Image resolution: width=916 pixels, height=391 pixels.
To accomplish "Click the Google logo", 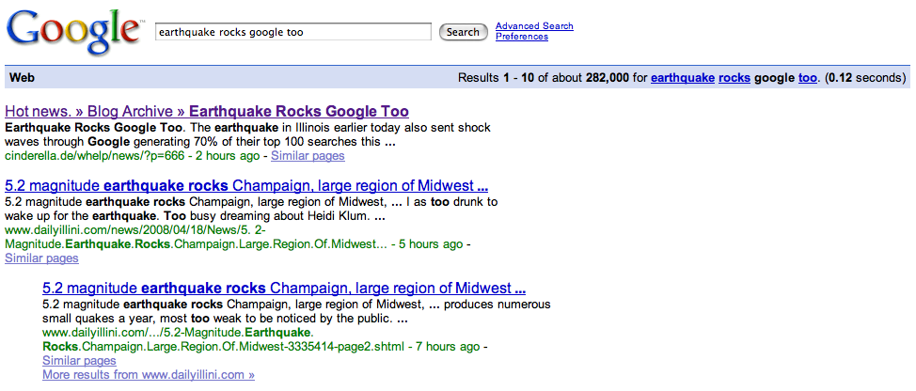I will point(71,32).
